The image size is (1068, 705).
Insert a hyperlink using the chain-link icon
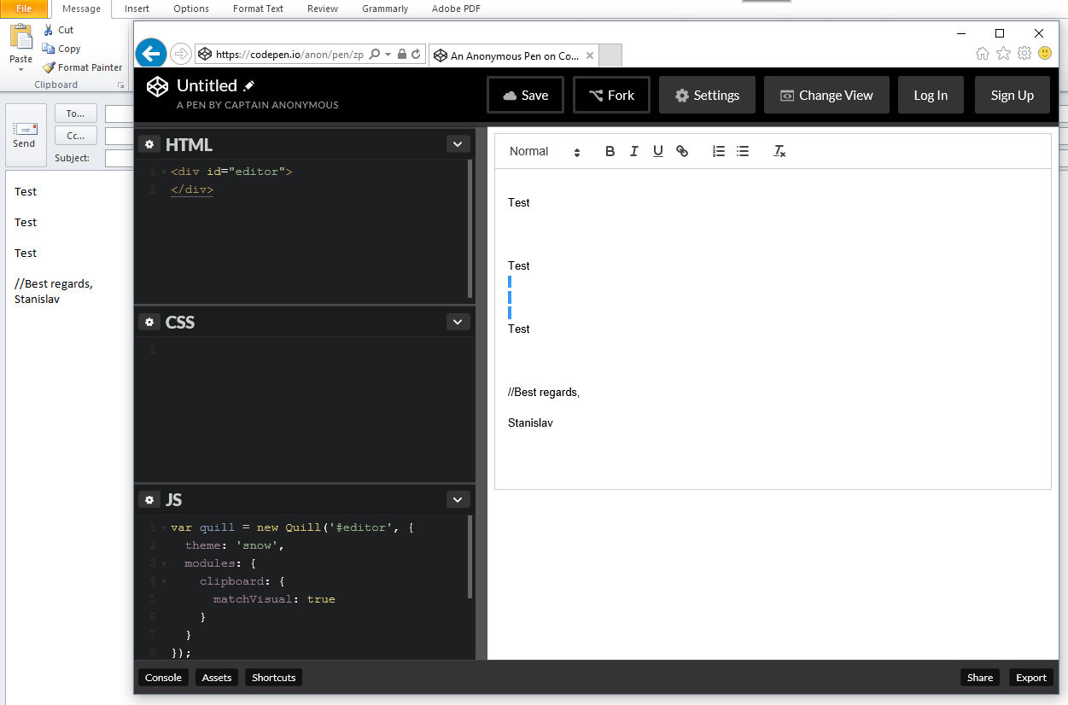tap(682, 151)
